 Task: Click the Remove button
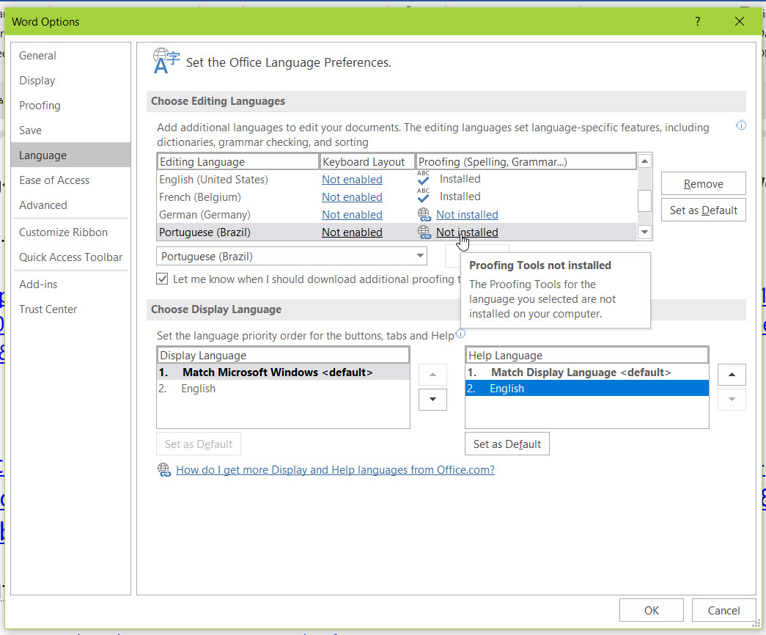click(704, 184)
